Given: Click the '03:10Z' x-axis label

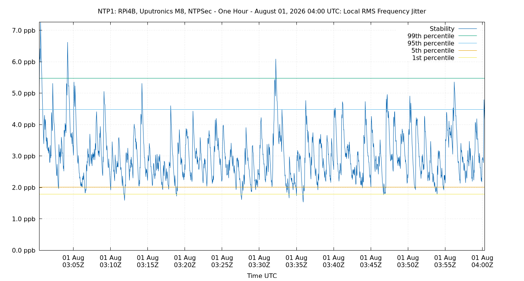Looking at the screenshot, I should click(110, 265).
